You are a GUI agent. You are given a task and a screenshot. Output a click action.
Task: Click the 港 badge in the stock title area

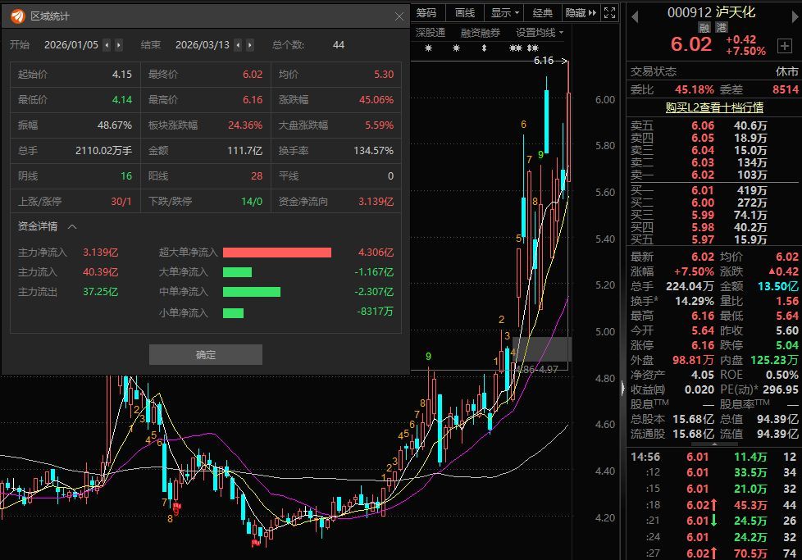tap(721, 27)
